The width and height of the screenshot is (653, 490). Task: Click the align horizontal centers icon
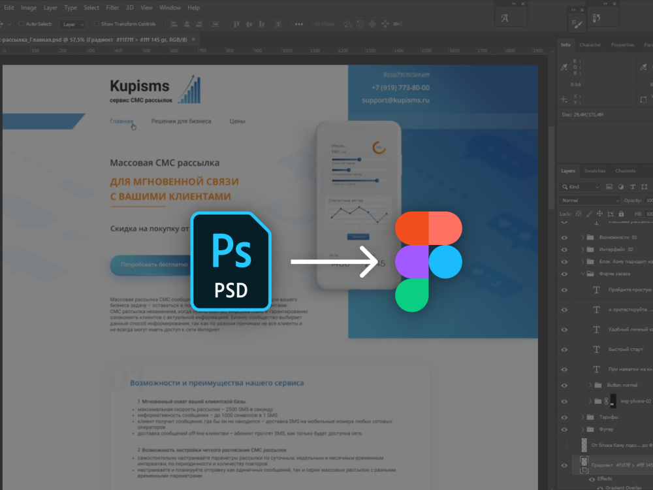coord(187,24)
